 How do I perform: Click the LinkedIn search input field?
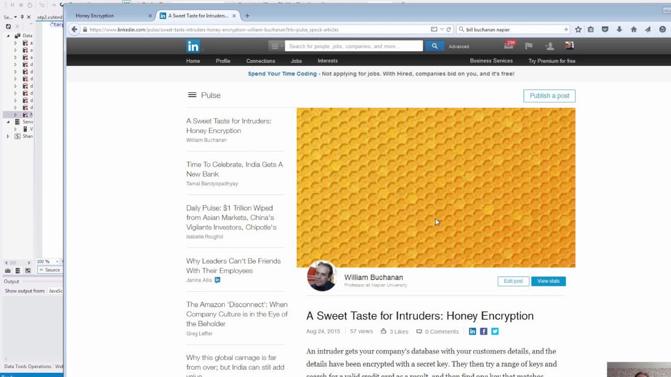pyautogui.click(x=354, y=46)
